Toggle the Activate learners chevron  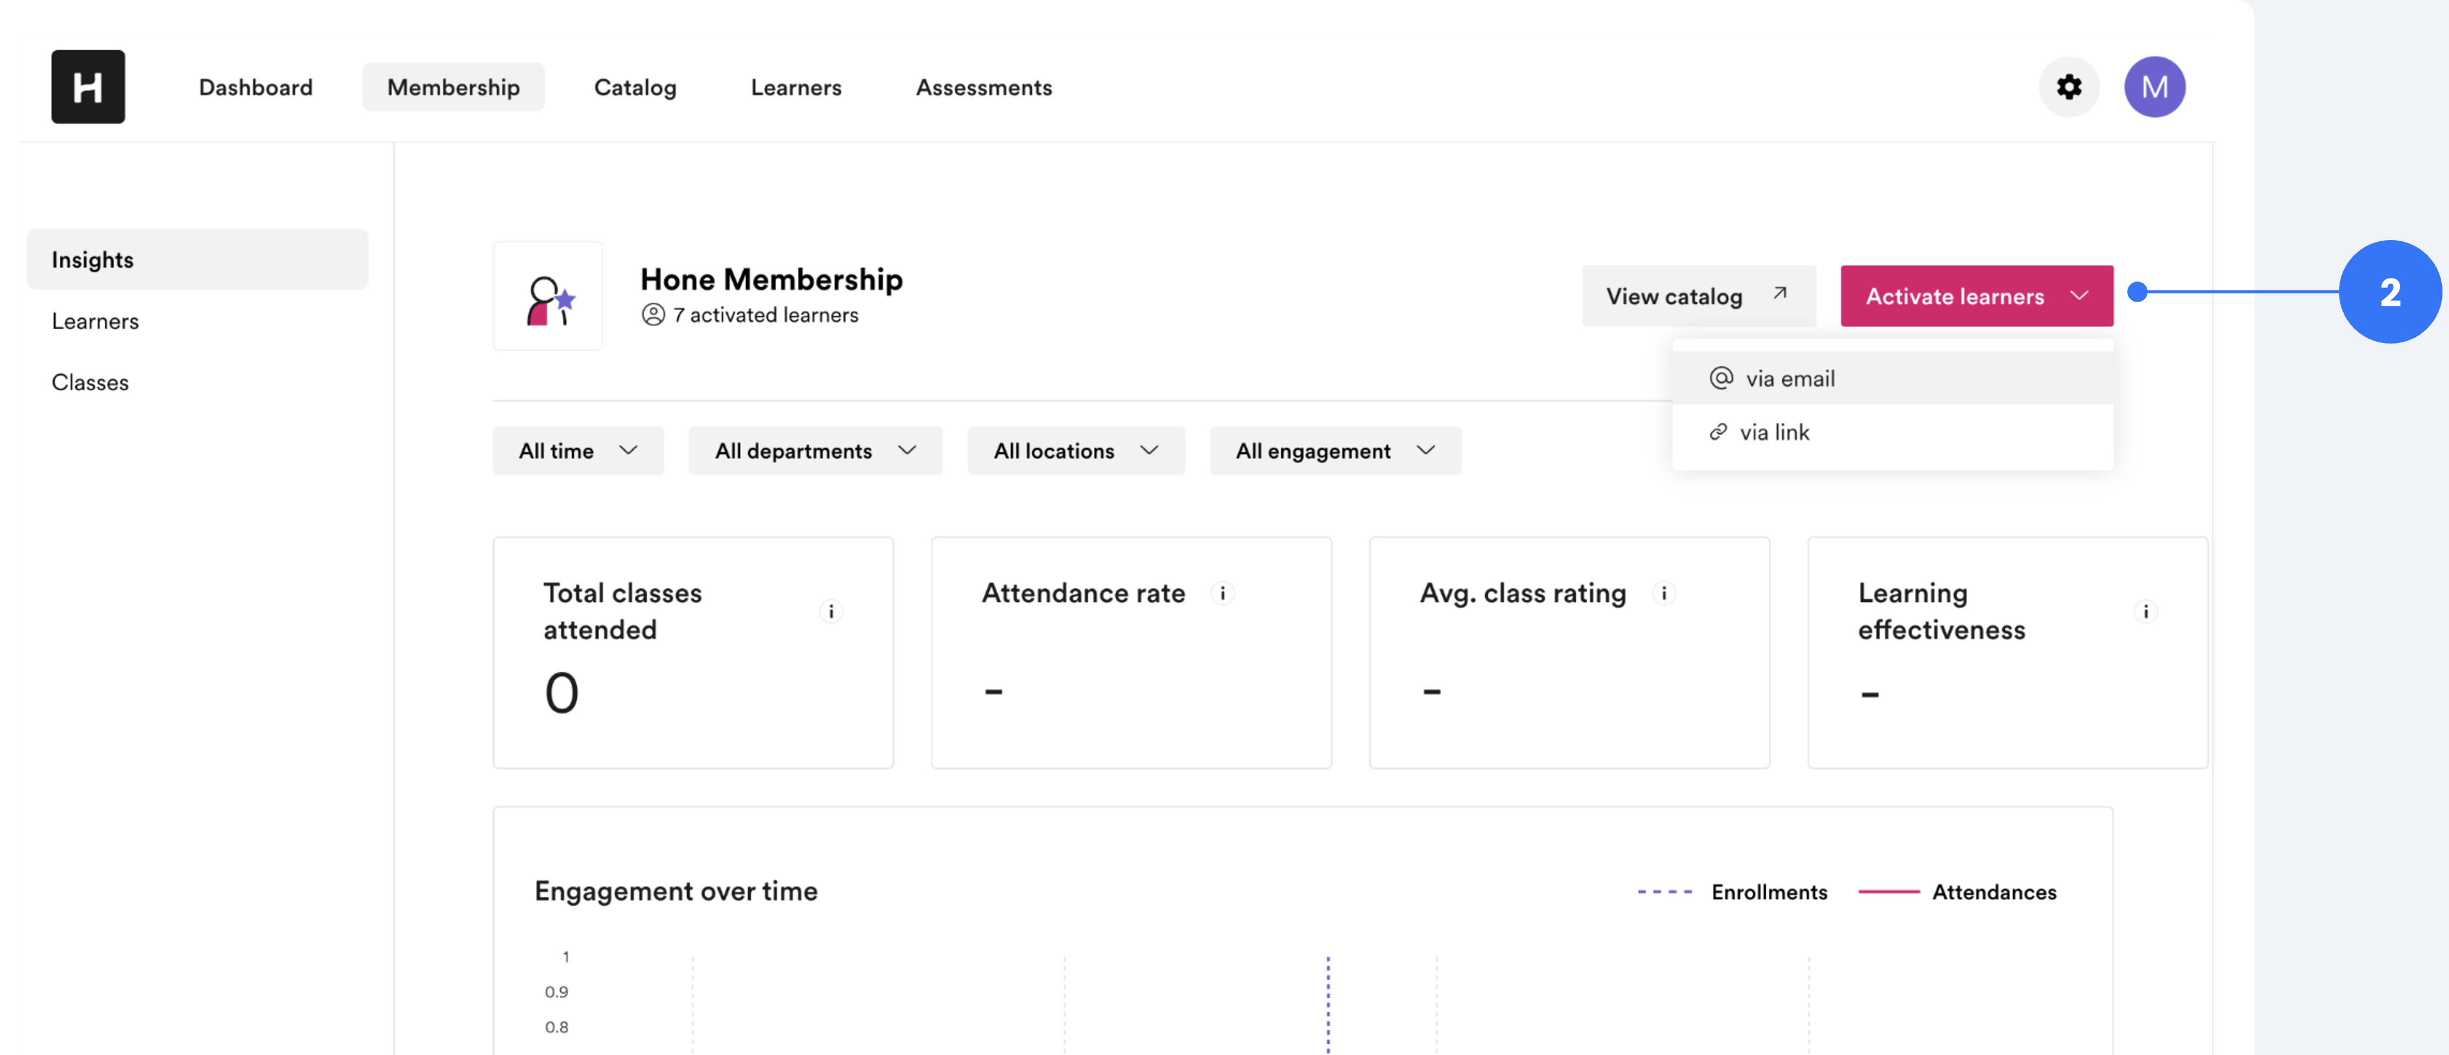click(x=2079, y=296)
